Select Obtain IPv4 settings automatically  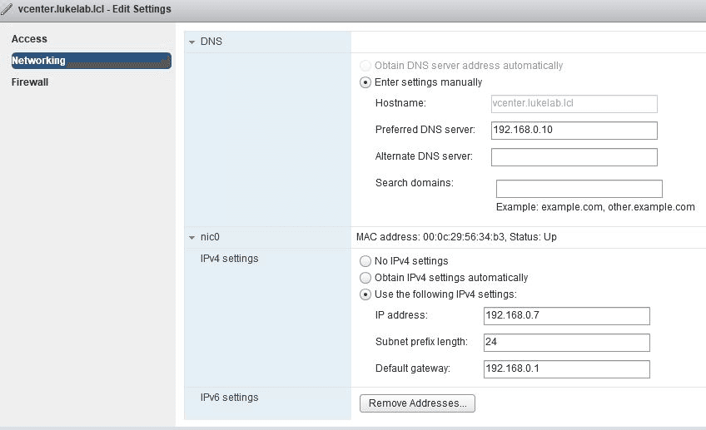(x=365, y=278)
